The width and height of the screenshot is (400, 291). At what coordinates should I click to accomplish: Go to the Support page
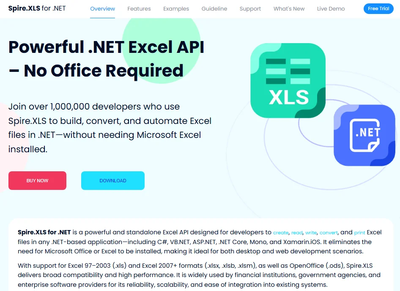(250, 8)
